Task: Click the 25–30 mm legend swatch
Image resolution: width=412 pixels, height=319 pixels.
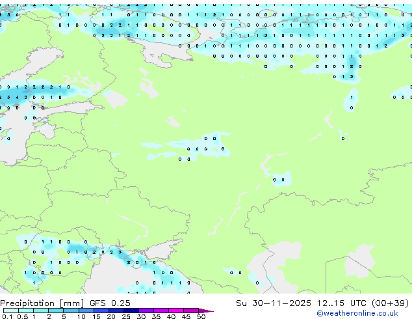Action: point(131,311)
